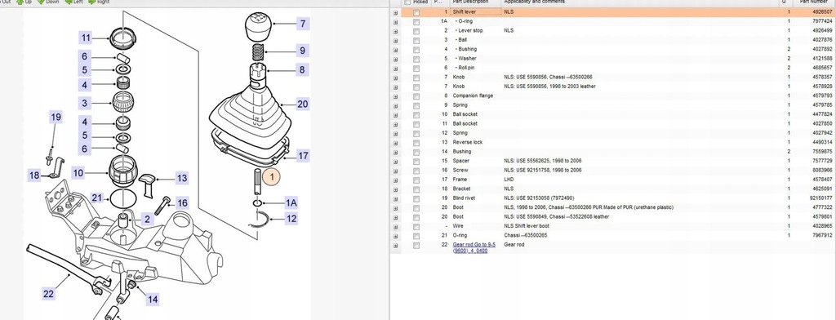Select highlighted callout 1 shift lever

coord(271,176)
